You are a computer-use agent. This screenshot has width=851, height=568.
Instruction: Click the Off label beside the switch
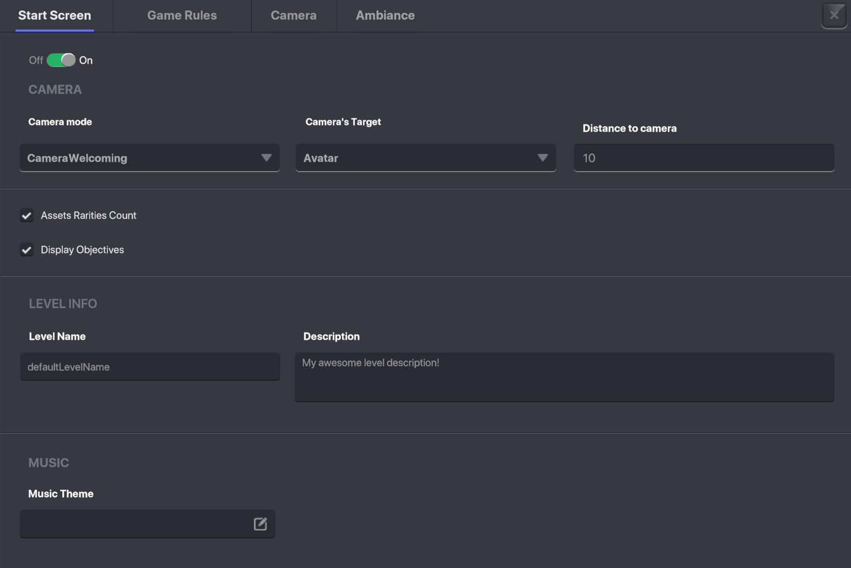click(36, 61)
